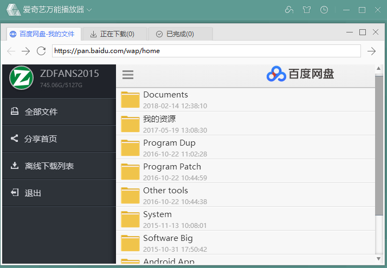Open the skin shirt icon in title bar
Image resolution: width=387 pixels, height=268 pixels.
tap(307, 10)
